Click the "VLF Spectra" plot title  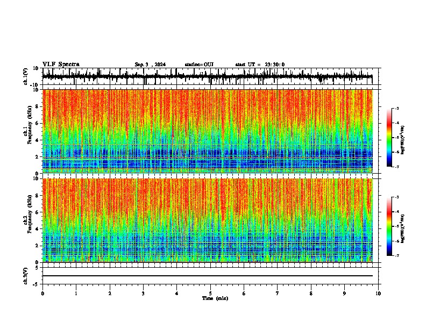[61, 65]
